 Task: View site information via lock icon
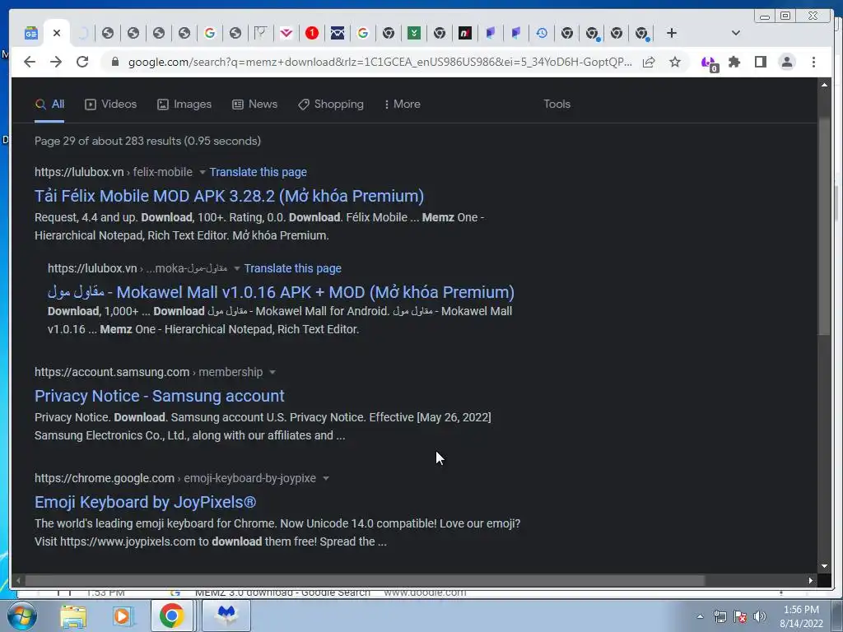115,62
